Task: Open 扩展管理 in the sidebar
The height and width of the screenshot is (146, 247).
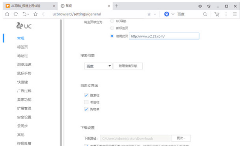Action: click(24, 108)
